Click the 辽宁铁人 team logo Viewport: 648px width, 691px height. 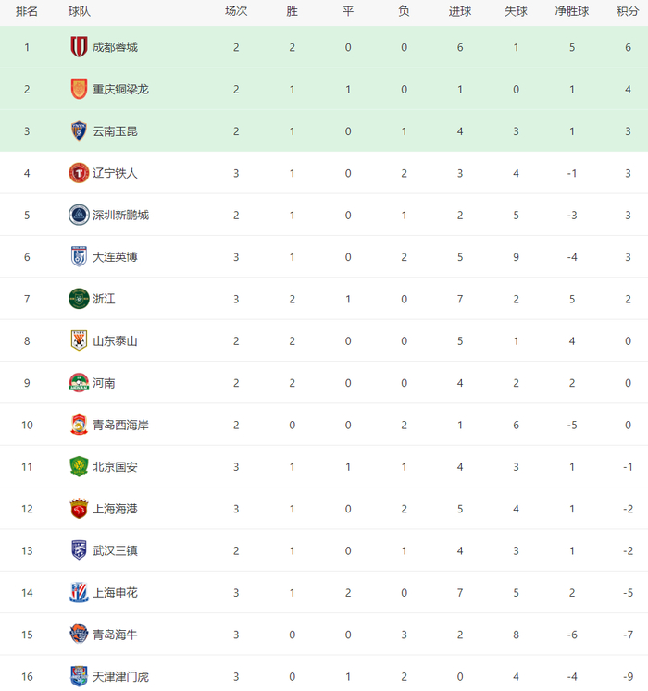[x=79, y=173]
